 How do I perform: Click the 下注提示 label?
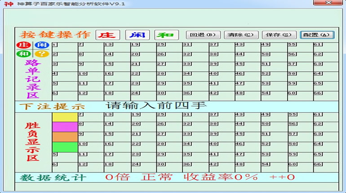click(52, 107)
